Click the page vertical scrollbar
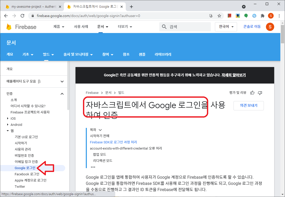The height and width of the screenshot is (197, 285). tap(282, 34)
